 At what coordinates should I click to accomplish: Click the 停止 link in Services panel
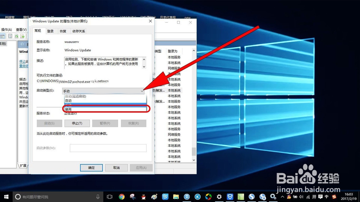(22, 61)
